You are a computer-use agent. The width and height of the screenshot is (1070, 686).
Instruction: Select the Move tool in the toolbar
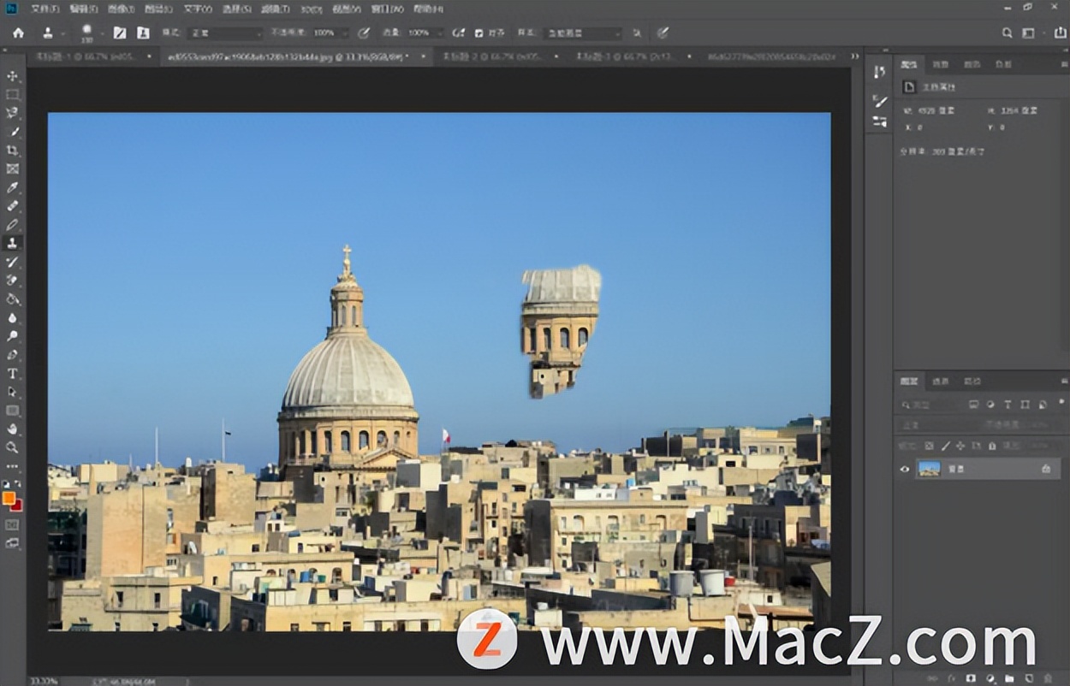[12, 76]
